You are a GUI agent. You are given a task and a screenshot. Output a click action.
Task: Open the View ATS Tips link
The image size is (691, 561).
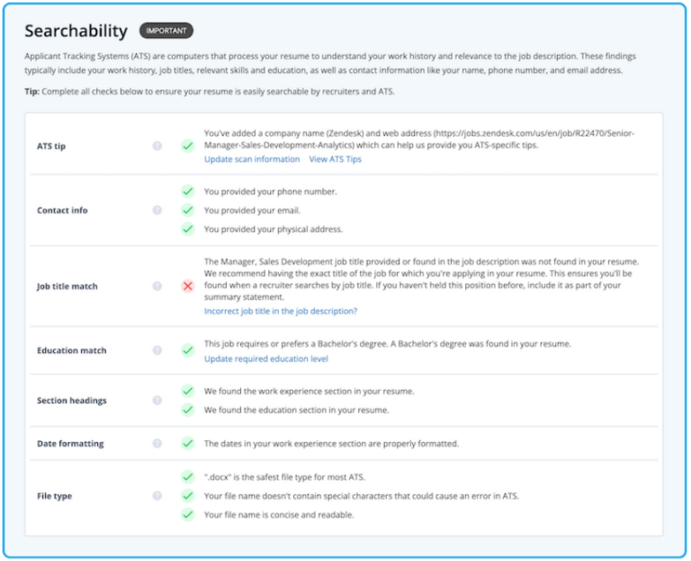(336, 159)
